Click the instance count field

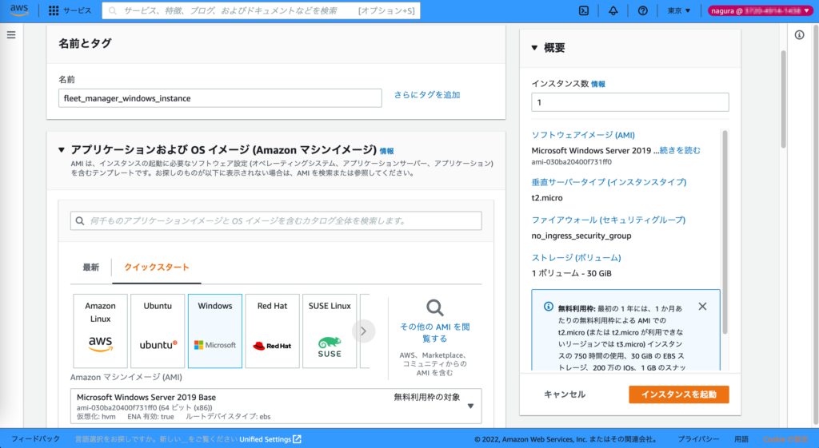[630, 102]
